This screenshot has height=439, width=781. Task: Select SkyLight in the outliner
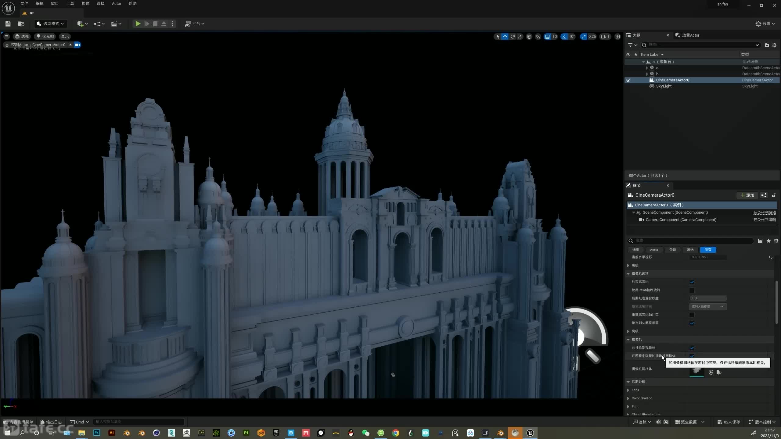coord(664,86)
